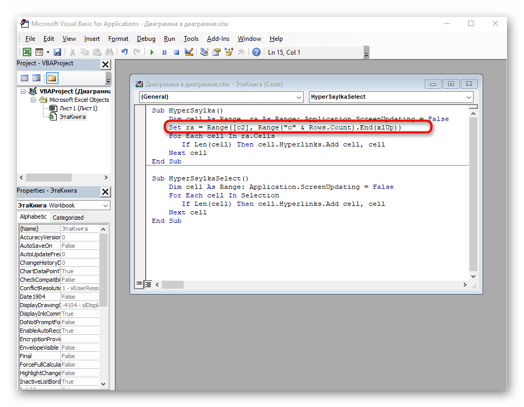Click the Find binoculars icon
The width and height of the screenshot is (524, 407).
click(x=109, y=52)
